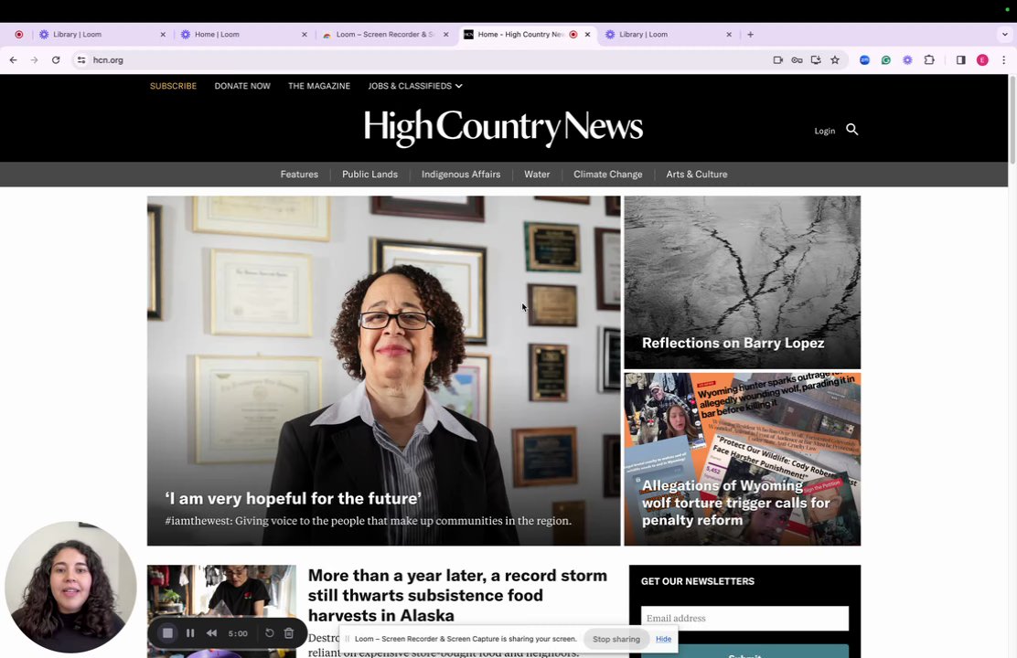Open the Reflections on Barry Lopez article thumbnail
The width and height of the screenshot is (1017, 658).
[x=742, y=282]
